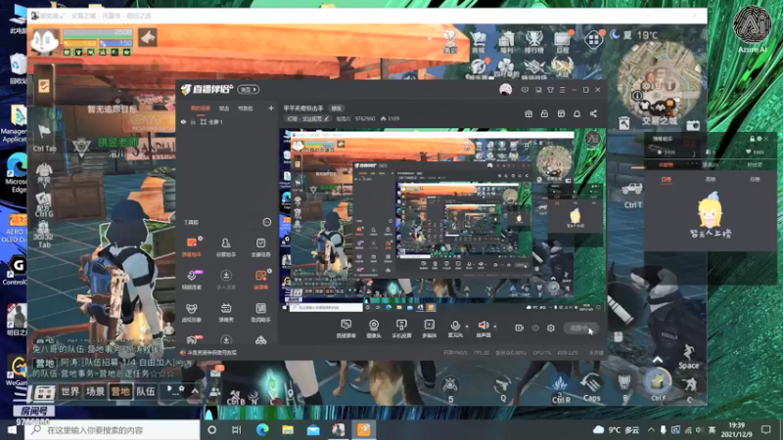Open the store icon in stream header
The width and height of the screenshot is (783, 440).
pyautogui.click(x=561, y=113)
